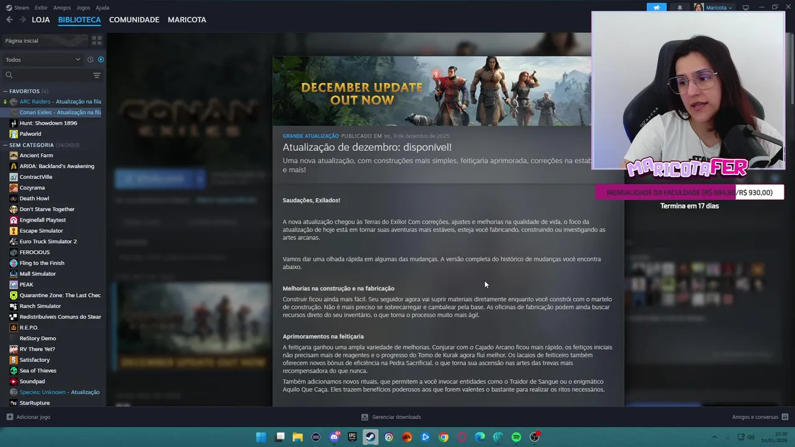Screen dimensions: 795x447
Task: Open the library advanced filter icon
Action: click(x=97, y=75)
